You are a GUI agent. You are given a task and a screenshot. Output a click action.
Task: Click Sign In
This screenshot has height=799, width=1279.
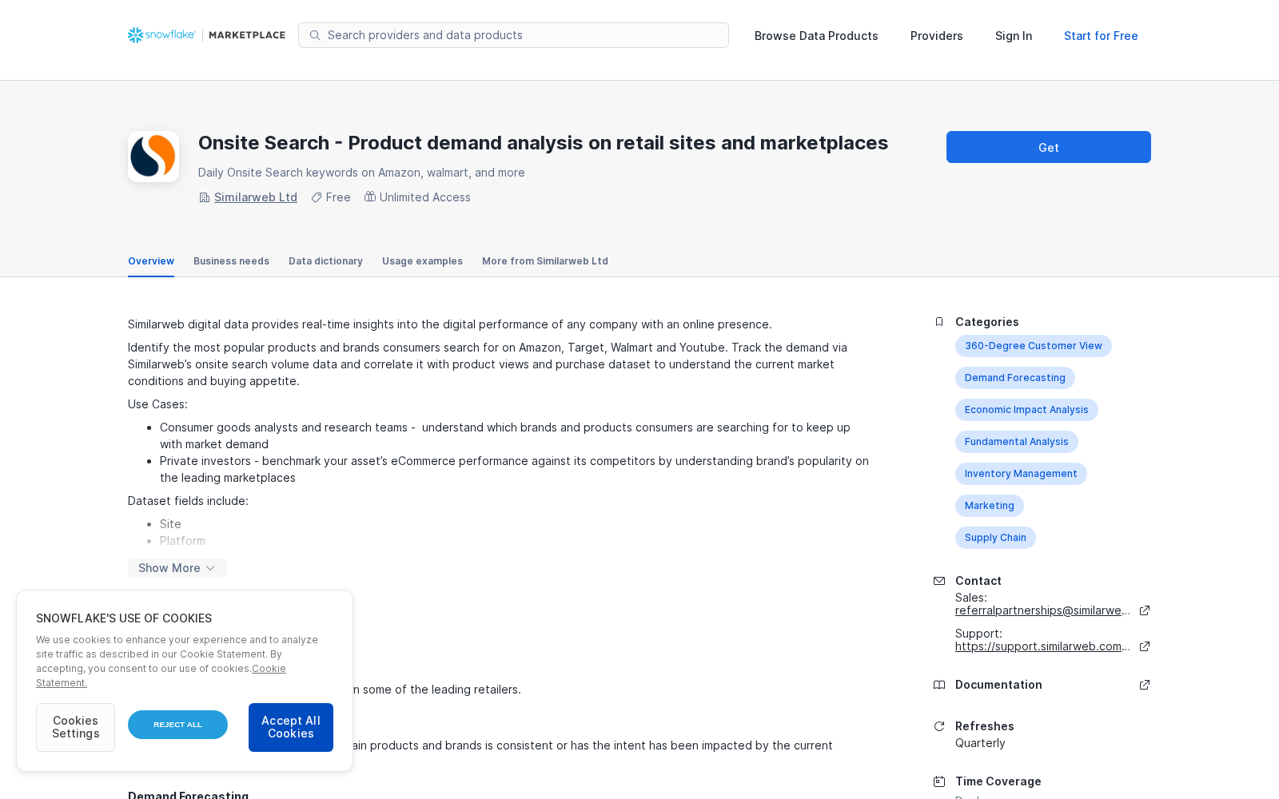coord(1014,36)
